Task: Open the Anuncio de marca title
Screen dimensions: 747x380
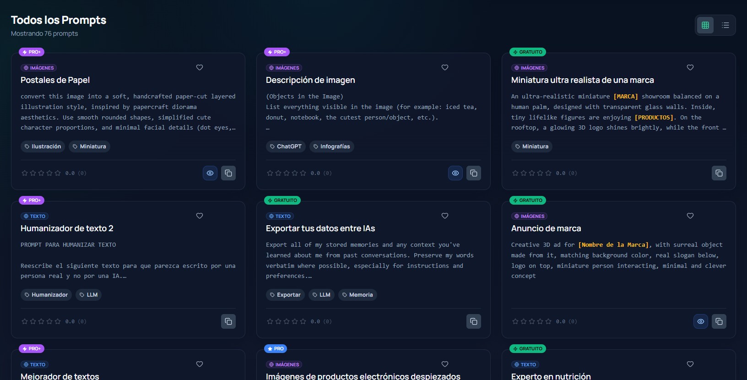Action: click(x=546, y=228)
